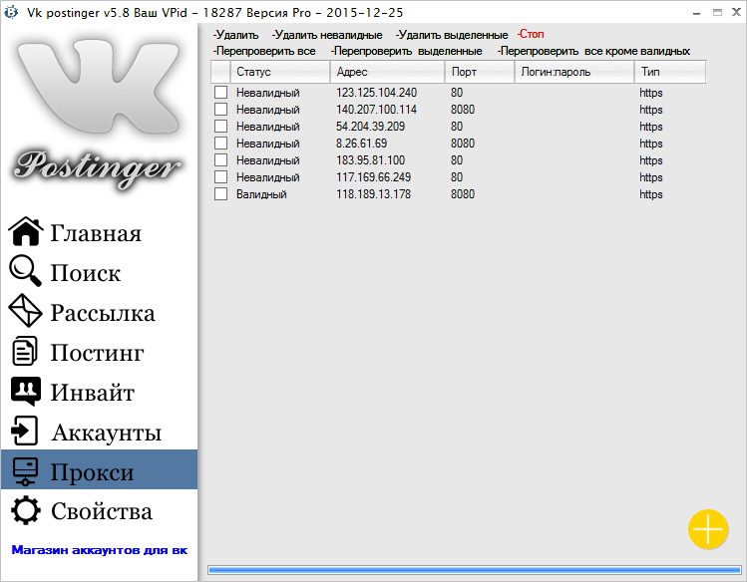Select address cell 117.169.66.249
The height and width of the screenshot is (582, 747).
coord(373,177)
